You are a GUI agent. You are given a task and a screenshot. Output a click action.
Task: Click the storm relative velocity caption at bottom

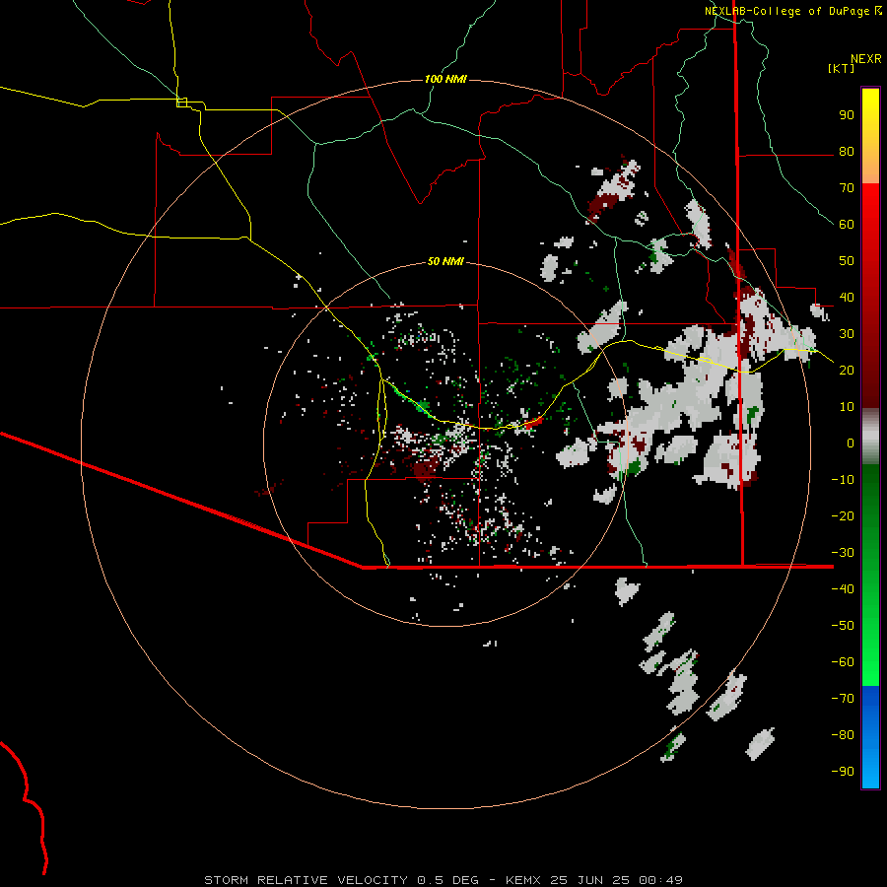point(443,880)
